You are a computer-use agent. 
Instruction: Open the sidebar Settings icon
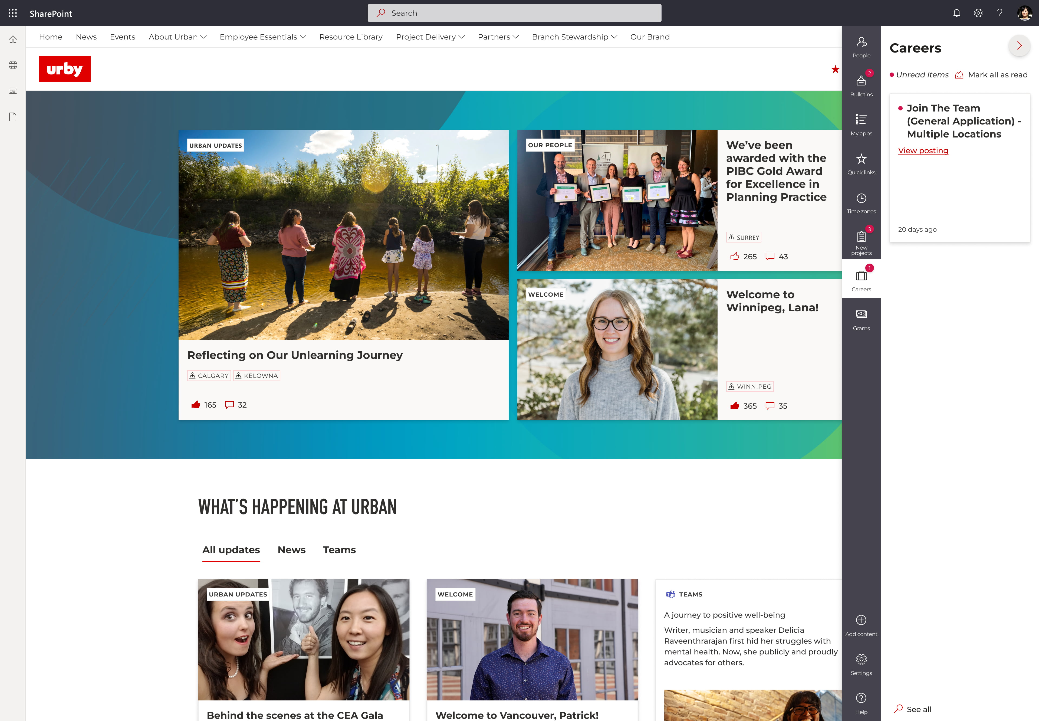click(x=861, y=660)
